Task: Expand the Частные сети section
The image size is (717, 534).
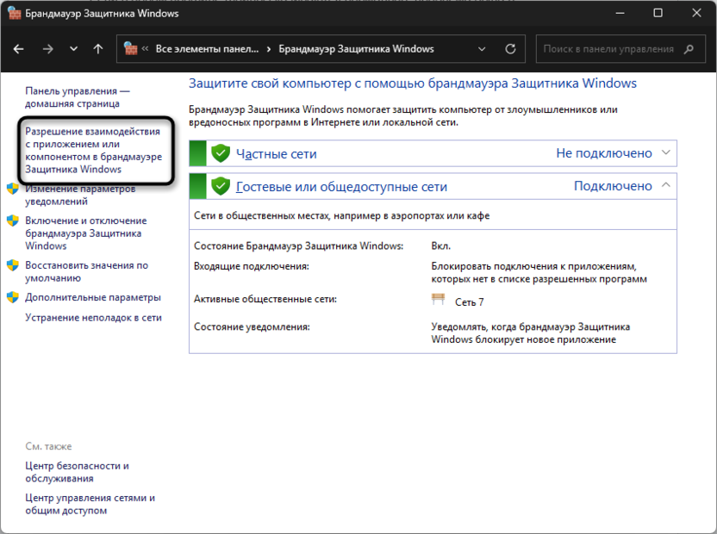Action: [664, 153]
